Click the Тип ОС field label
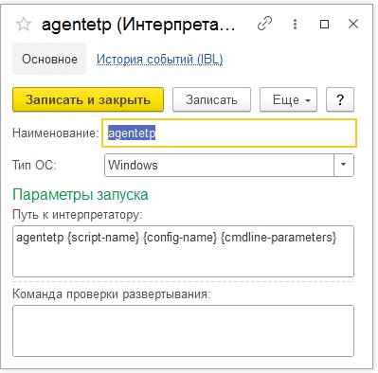Screen dimensions: 378x373 [34, 165]
